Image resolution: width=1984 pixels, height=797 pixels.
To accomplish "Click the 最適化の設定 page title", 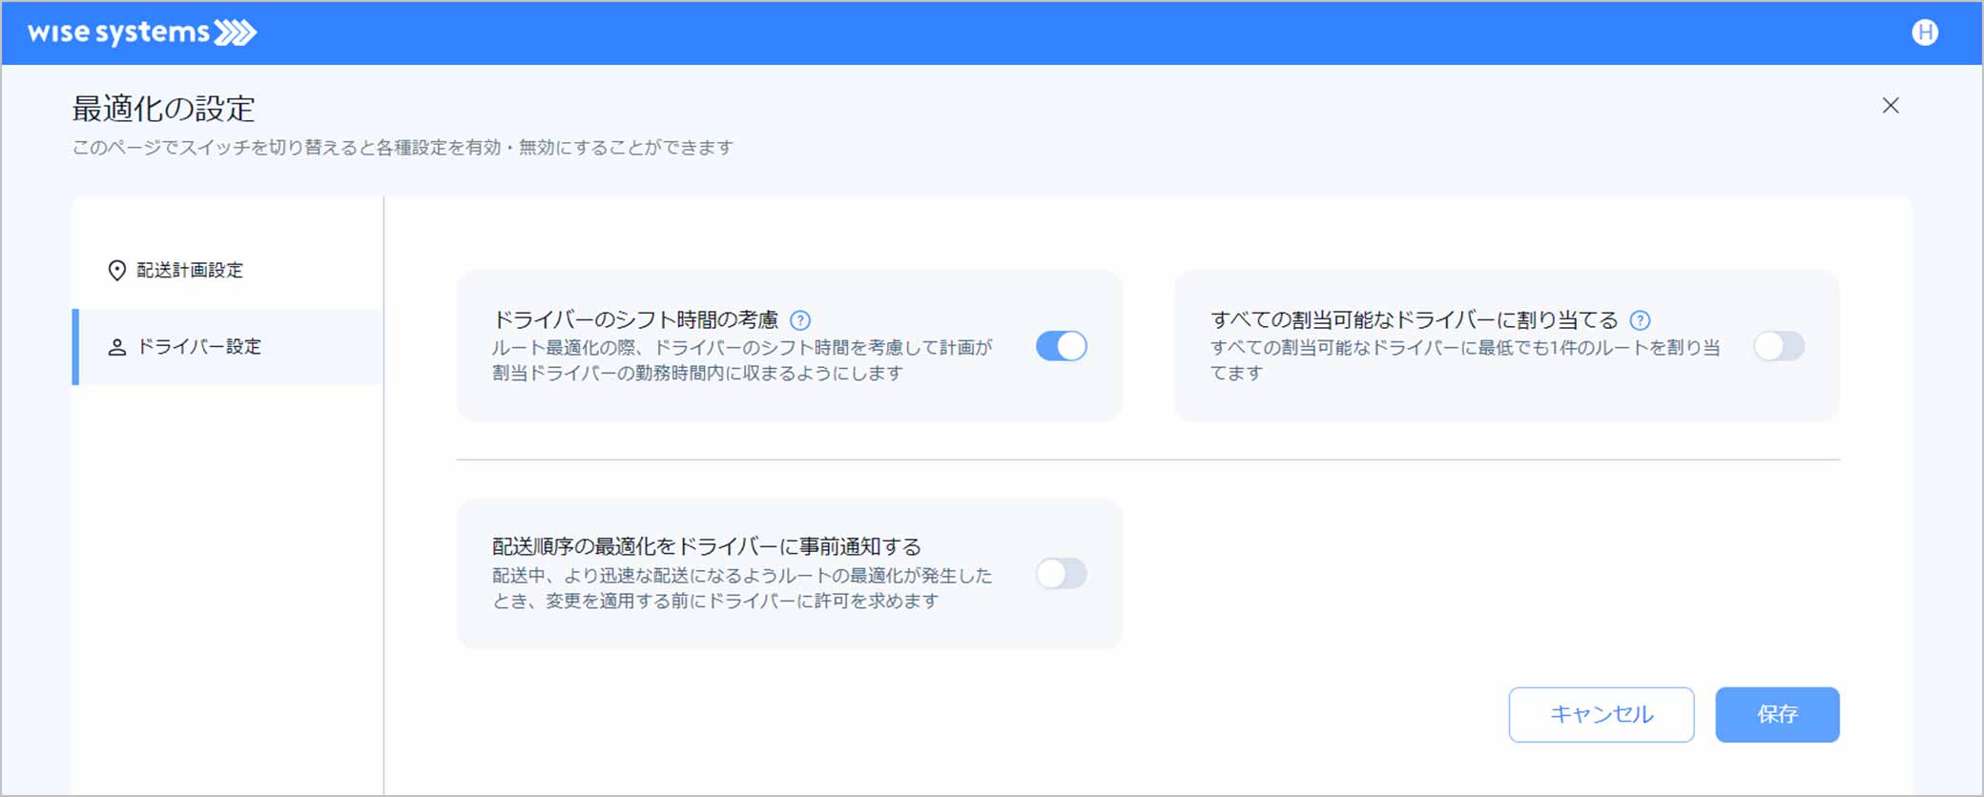I will coord(163,109).
